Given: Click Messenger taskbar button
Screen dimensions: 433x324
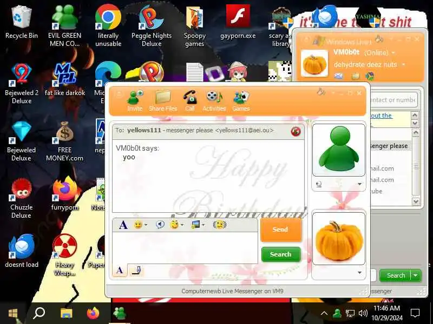Looking at the screenshot, I should point(120,313).
